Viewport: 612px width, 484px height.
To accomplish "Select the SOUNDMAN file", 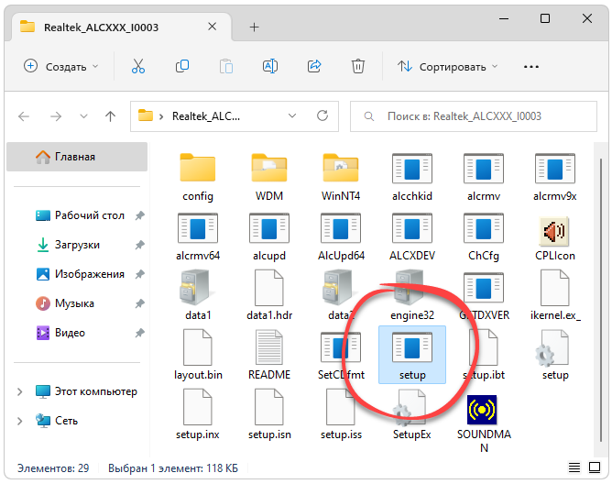I will 484,423.
